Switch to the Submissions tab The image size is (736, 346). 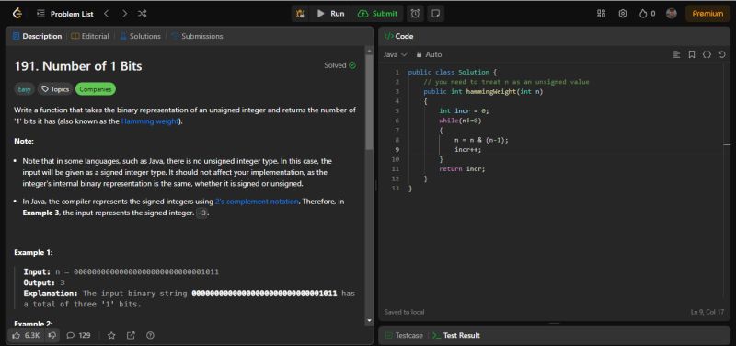pyautogui.click(x=197, y=36)
